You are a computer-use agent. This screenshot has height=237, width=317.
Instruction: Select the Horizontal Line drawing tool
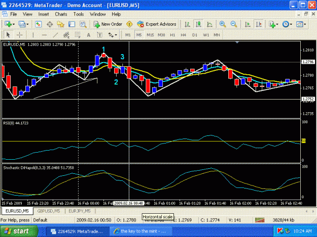pyautogui.click(x=44, y=35)
